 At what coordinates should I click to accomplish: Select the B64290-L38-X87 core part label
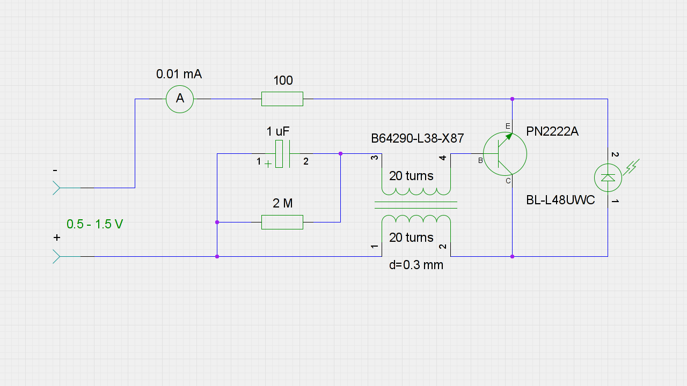click(417, 139)
